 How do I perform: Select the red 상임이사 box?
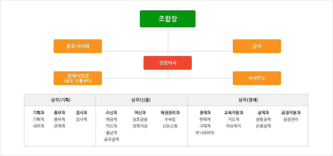(167, 63)
